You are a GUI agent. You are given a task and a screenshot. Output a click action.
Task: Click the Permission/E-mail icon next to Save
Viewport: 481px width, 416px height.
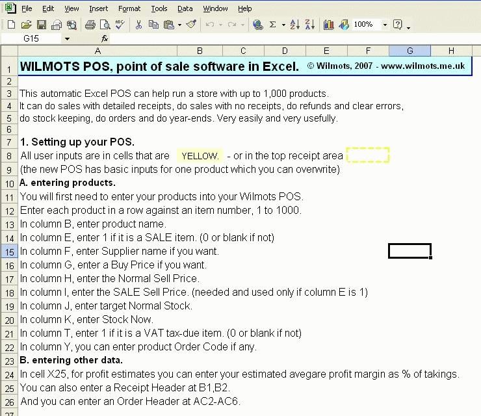click(x=57, y=25)
